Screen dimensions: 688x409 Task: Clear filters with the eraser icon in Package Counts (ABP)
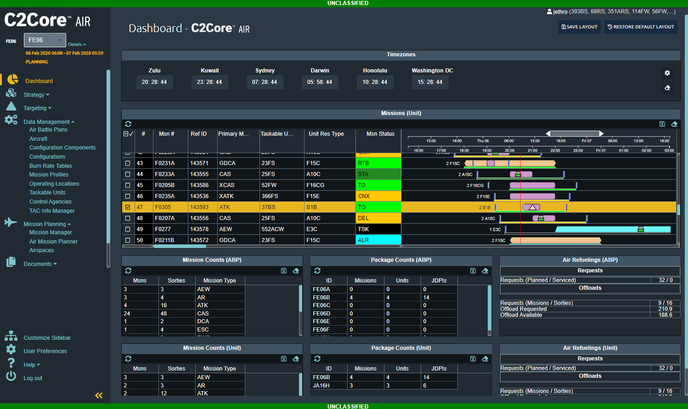click(x=485, y=271)
